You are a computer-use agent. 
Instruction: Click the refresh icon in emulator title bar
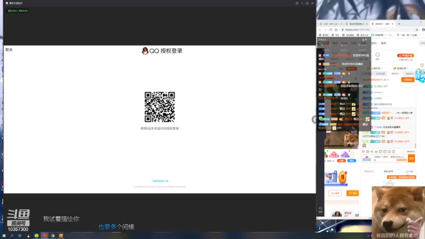297,3
